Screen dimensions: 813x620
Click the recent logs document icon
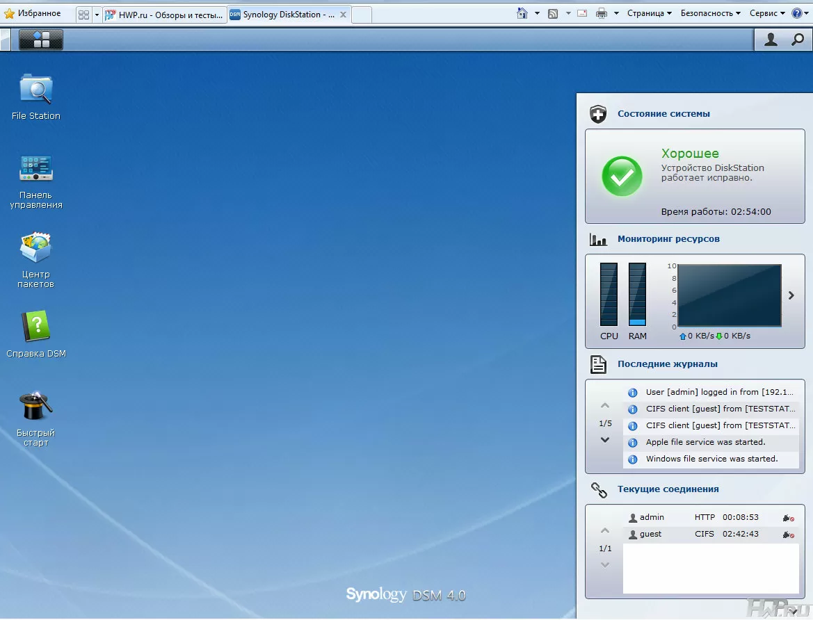598,364
